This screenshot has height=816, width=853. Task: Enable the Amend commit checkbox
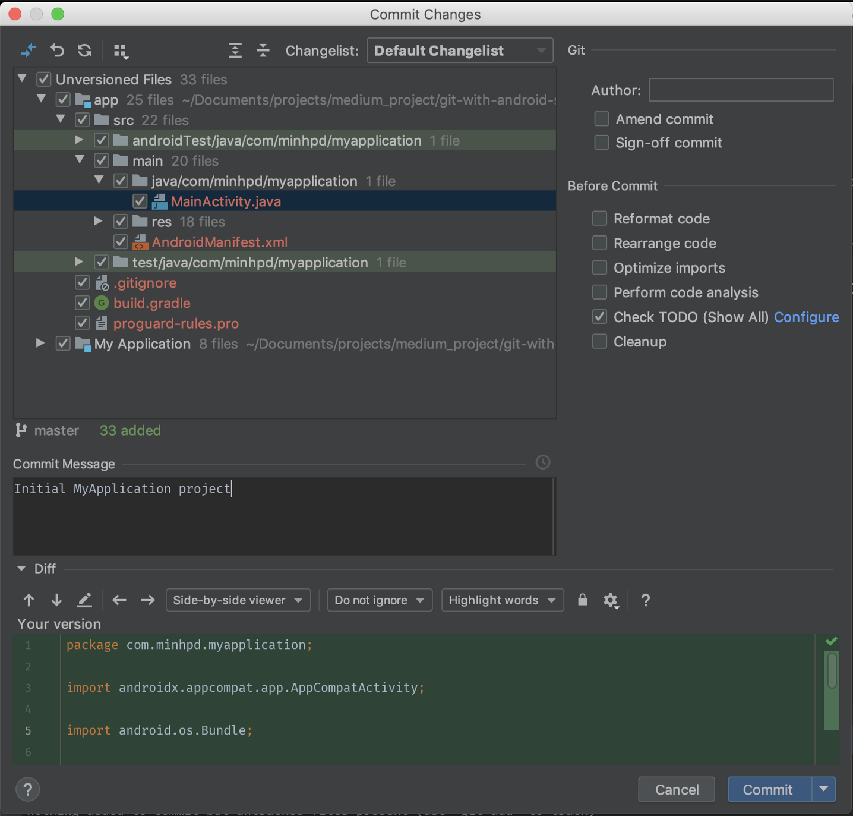point(602,119)
